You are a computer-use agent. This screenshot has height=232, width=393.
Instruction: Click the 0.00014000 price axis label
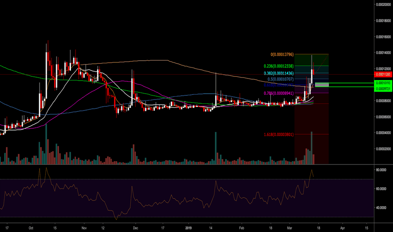click(383, 53)
